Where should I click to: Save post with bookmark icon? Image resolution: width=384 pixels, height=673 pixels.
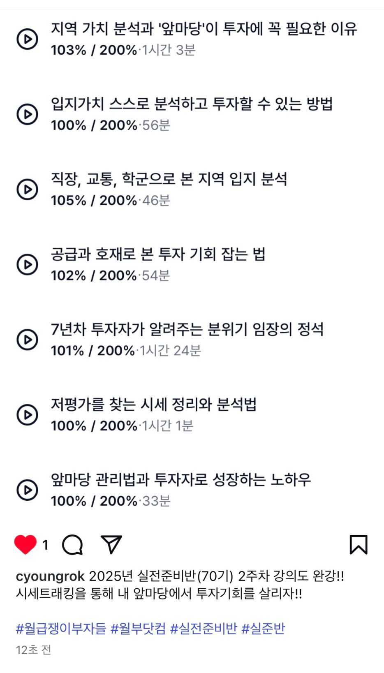tap(358, 545)
